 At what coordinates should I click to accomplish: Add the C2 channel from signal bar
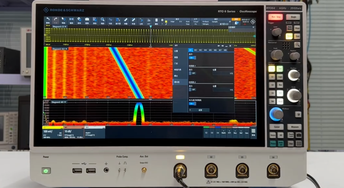[206, 132]
